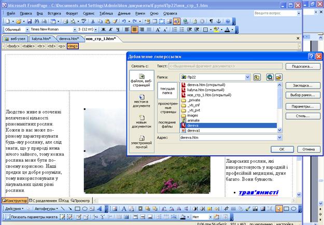The width and height of the screenshot is (324, 225).
Task: Click the anchor bookmark icon in toolbar
Action: (x=218, y=21)
